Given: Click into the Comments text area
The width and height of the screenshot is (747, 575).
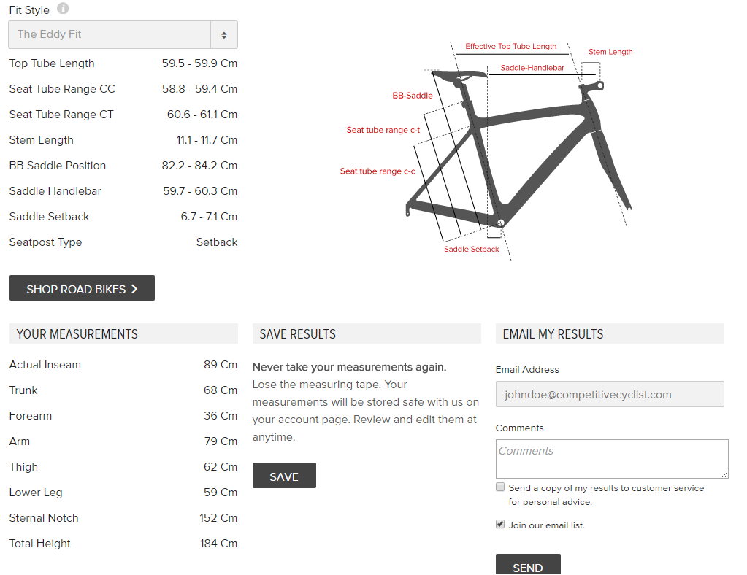Looking at the screenshot, I should 612,458.
